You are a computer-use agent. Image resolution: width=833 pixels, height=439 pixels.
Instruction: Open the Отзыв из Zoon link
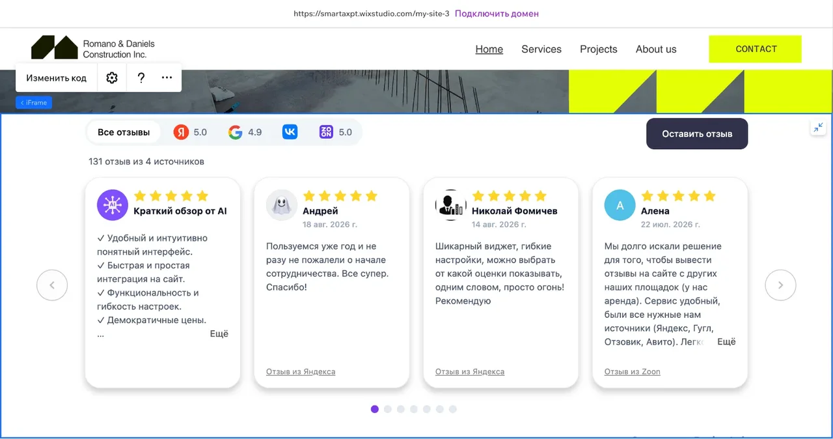point(633,371)
